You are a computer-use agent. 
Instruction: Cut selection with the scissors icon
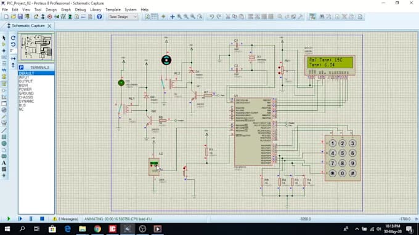228,17
